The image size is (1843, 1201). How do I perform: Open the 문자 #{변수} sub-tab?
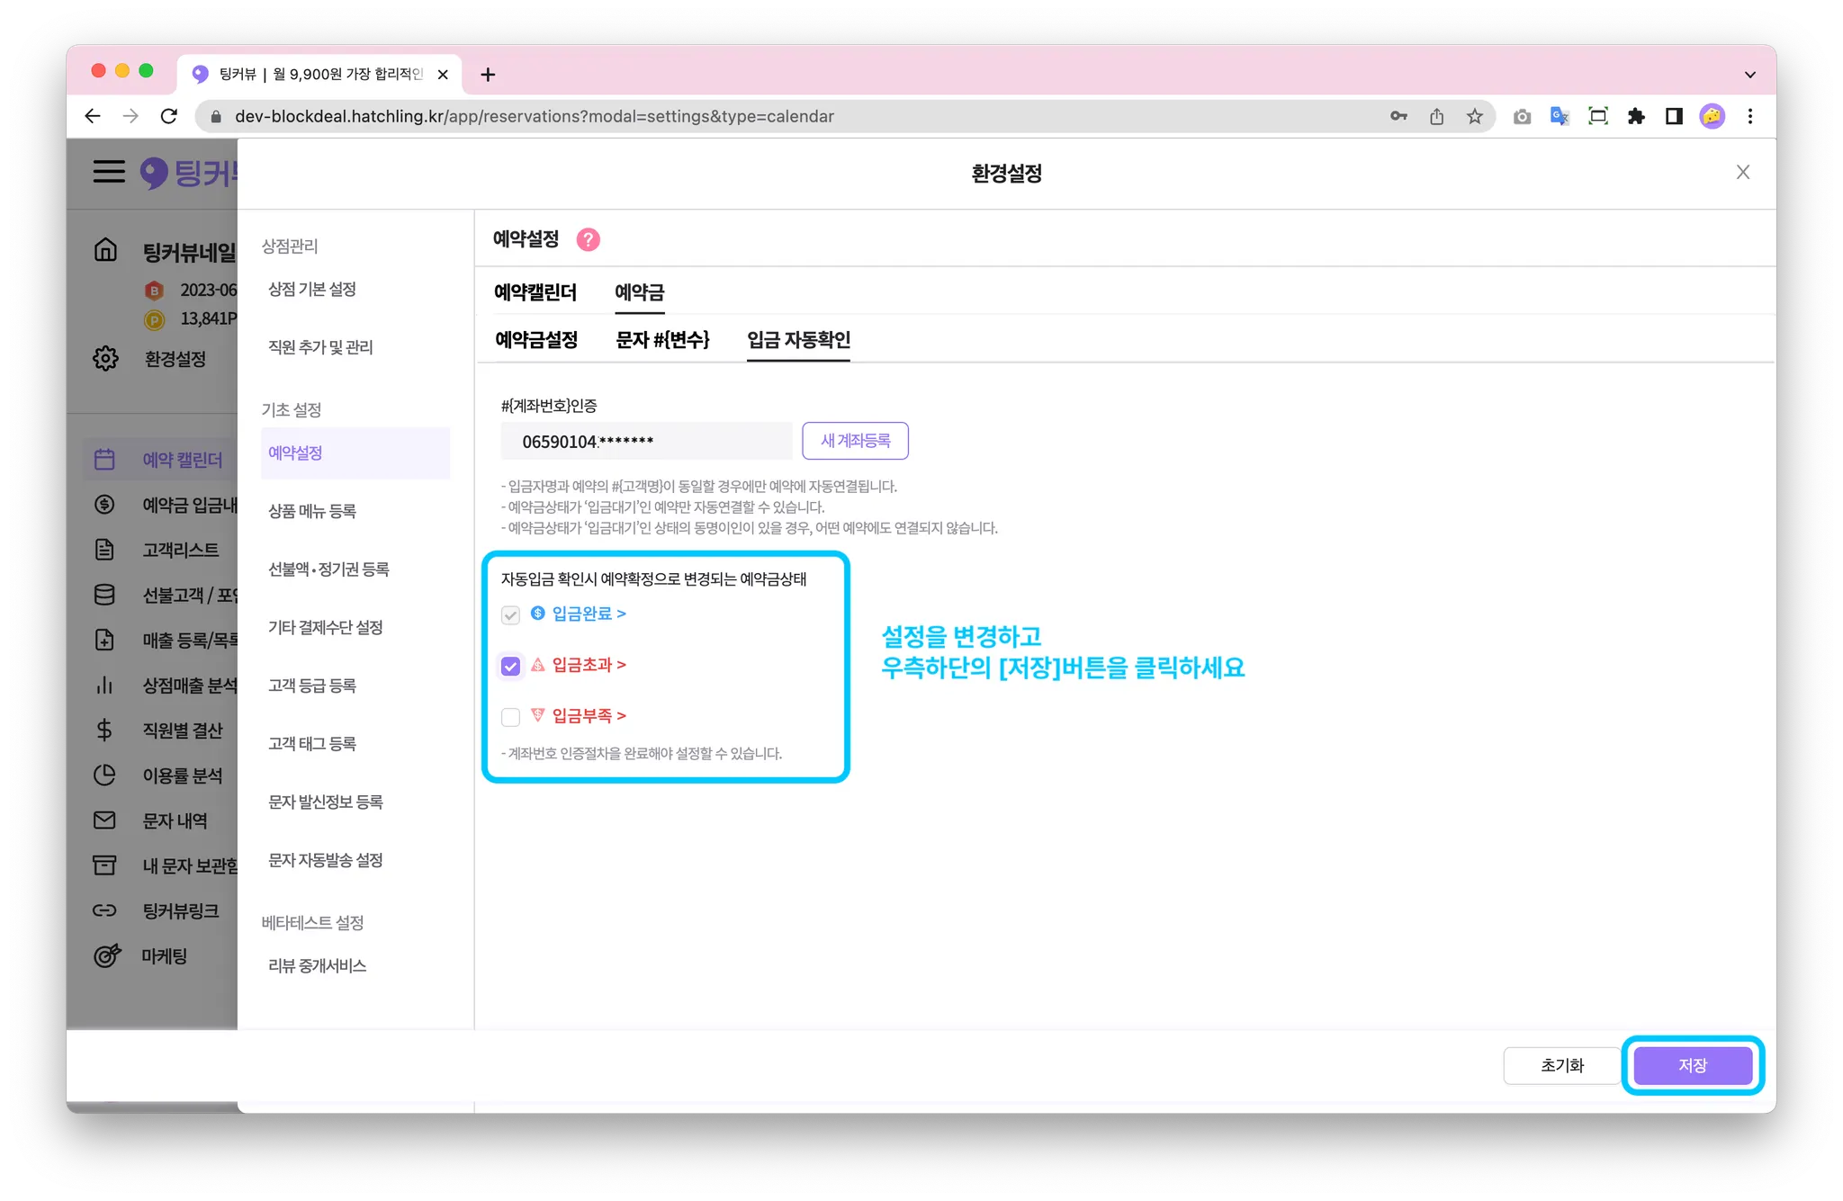click(662, 340)
